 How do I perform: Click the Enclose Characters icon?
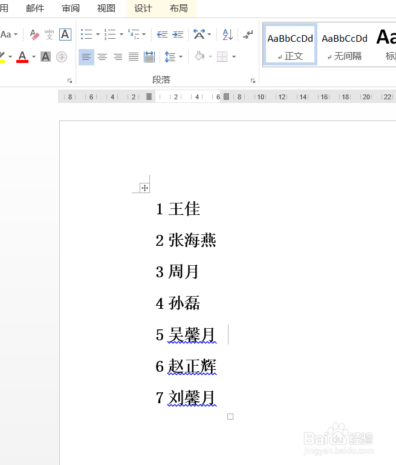pyautogui.click(x=62, y=57)
